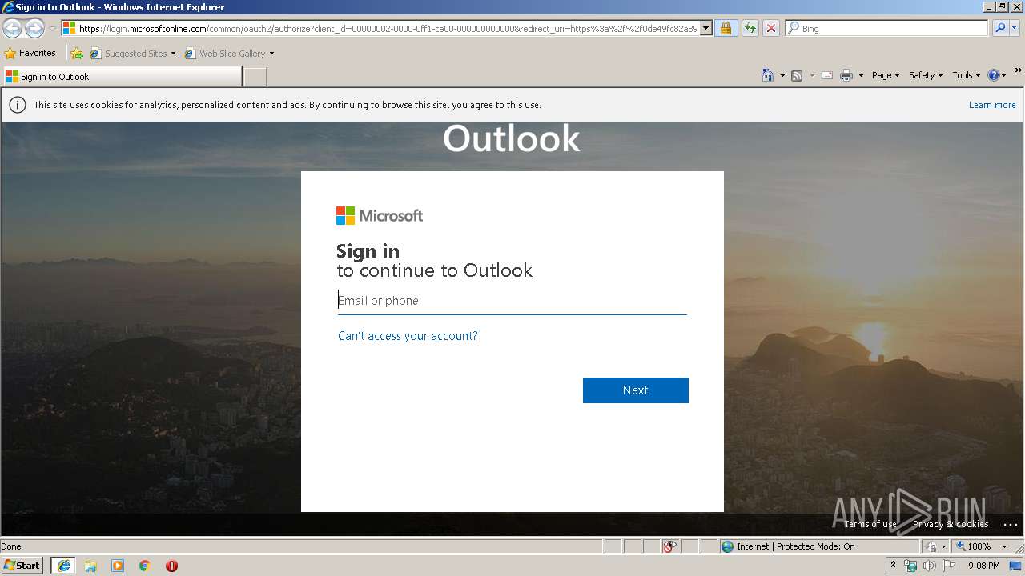Click the privacy report eye icon in status bar
Image resolution: width=1025 pixels, height=576 pixels.
tap(669, 546)
